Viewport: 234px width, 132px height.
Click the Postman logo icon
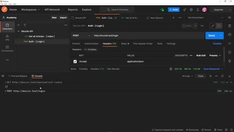[x=4, y=10]
